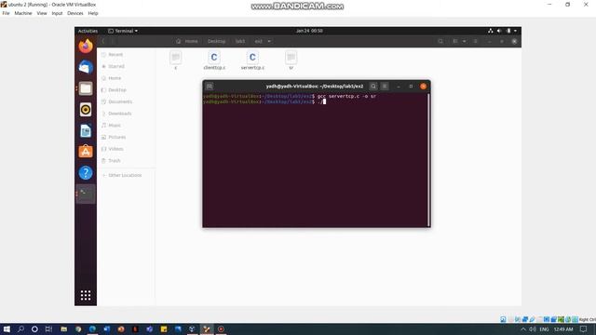
Task: Open the VirtualBox Machine menu
Action: 23,13
